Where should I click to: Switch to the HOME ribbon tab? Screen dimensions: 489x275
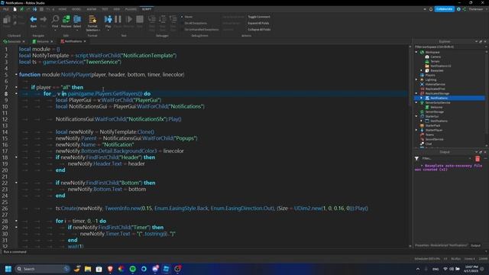point(63,9)
